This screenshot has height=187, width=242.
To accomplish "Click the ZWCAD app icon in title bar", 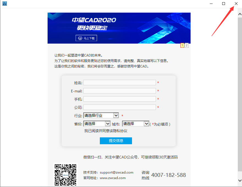I will click(5, 4).
